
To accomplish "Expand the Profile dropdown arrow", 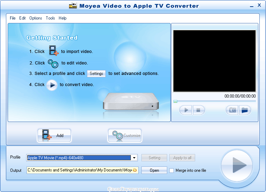I will [x=134, y=158].
